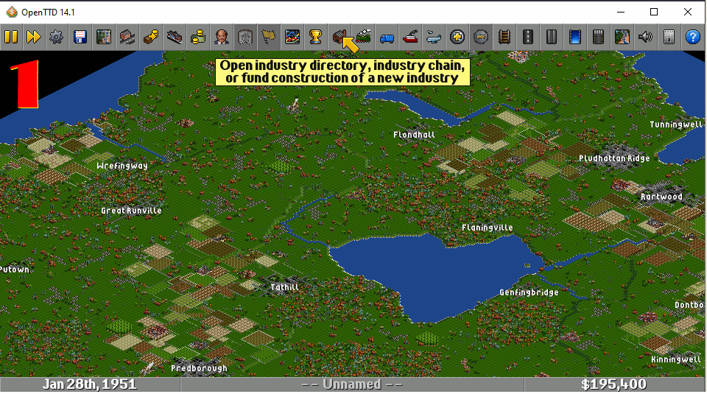This screenshot has width=707, height=394.
Task: Click the Genfingbridge town label
Action: pos(529,292)
